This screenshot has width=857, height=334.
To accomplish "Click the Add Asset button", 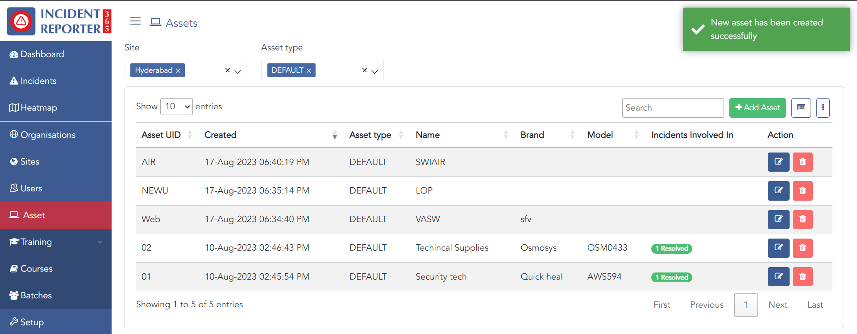I will pos(757,107).
